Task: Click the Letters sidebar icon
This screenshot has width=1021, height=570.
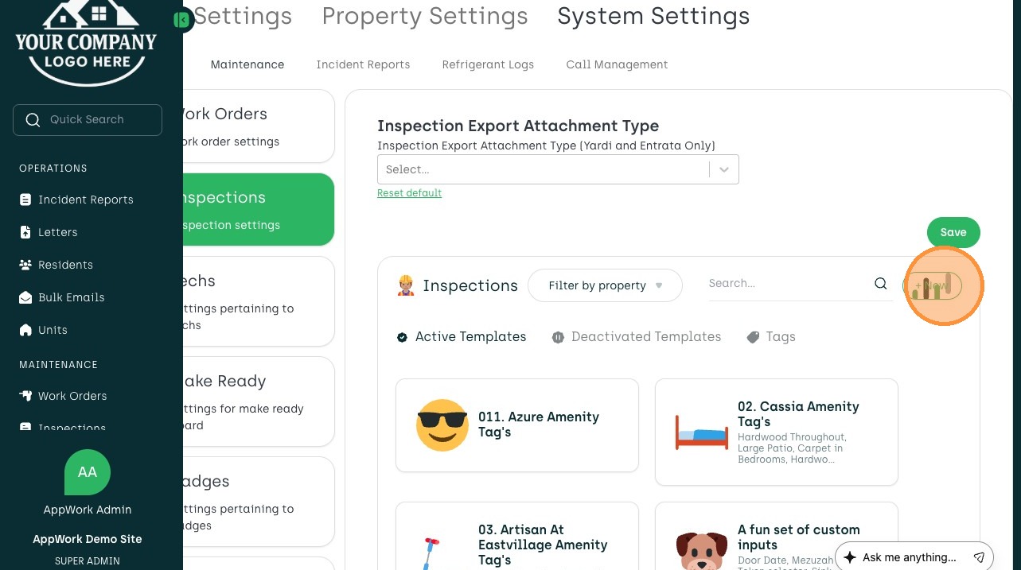Action: pyautogui.click(x=25, y=232)
